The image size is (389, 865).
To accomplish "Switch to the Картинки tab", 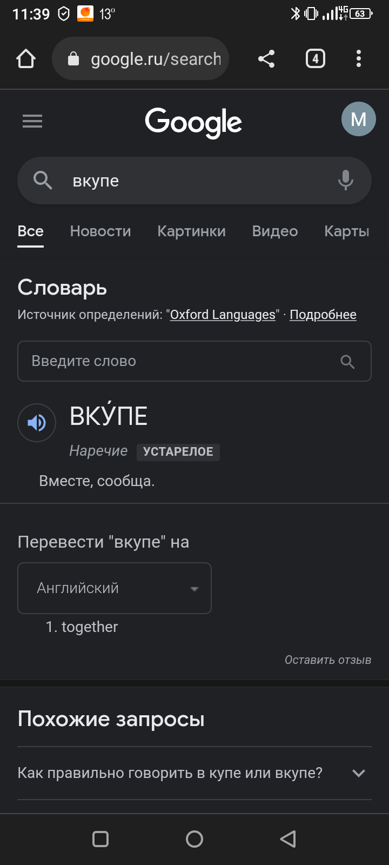I will 191,231.
